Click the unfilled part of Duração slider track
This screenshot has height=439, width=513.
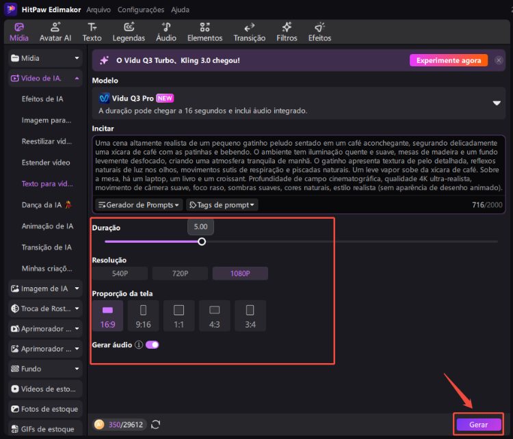coord(352,242)
